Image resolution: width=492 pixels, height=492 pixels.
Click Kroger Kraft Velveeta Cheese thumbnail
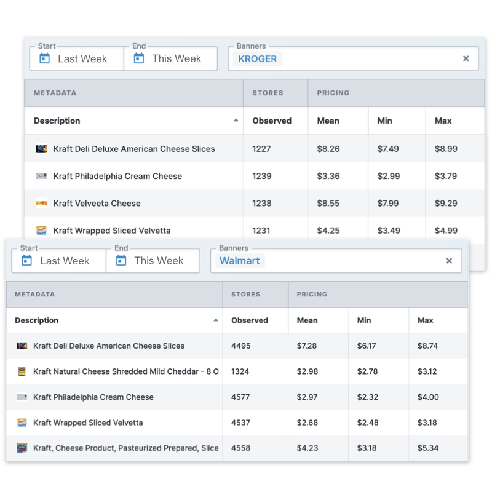(41, 204)
